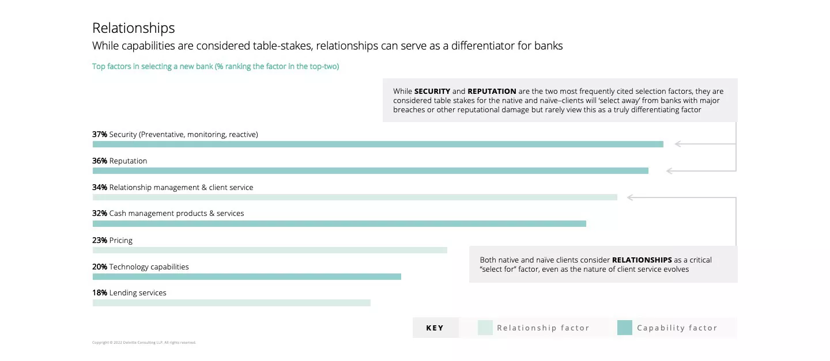Select the "Capability factor" legend text
Screen dimensions: 830x361
(x=677, y=328)
